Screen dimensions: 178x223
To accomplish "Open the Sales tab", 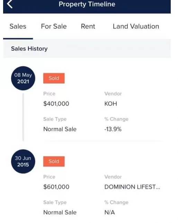I will (x=18, y=26).
